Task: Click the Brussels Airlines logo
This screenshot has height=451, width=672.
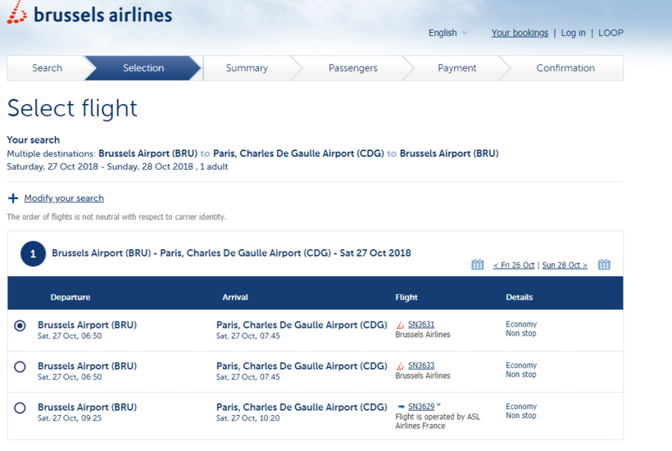Action: 90,15
